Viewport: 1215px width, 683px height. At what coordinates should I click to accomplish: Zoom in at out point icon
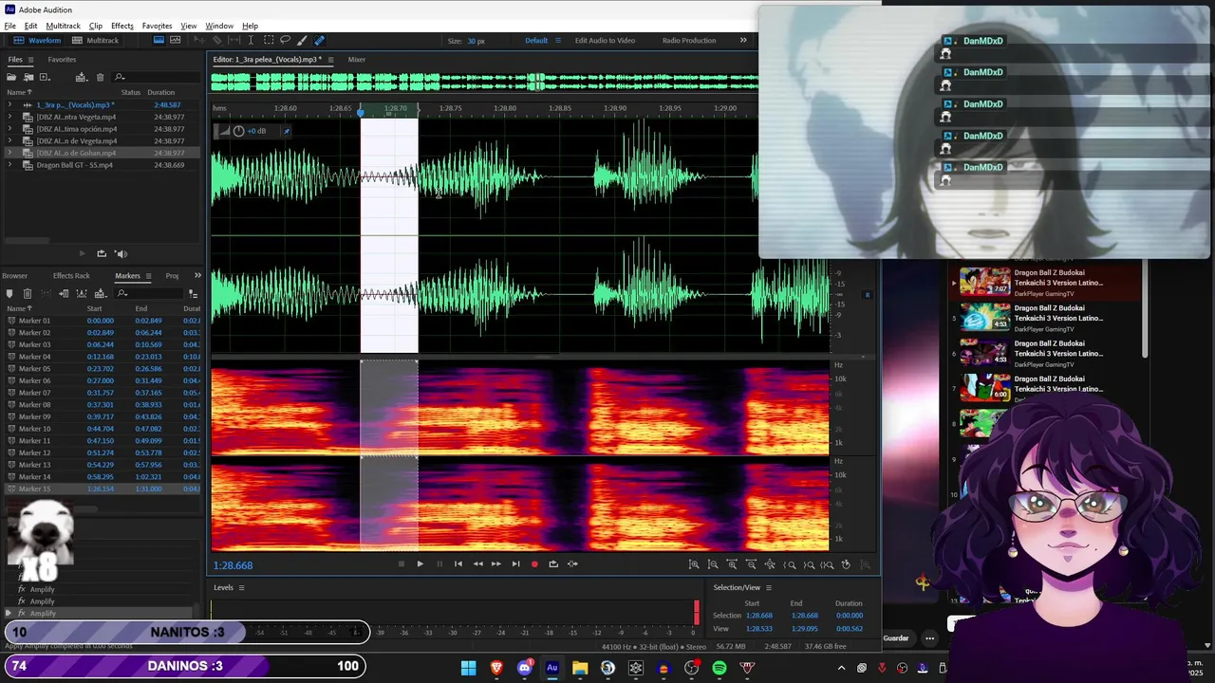click(809, 563)
